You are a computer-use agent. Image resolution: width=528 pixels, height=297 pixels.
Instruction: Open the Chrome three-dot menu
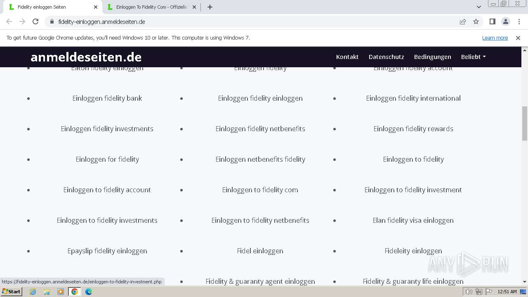519,21
